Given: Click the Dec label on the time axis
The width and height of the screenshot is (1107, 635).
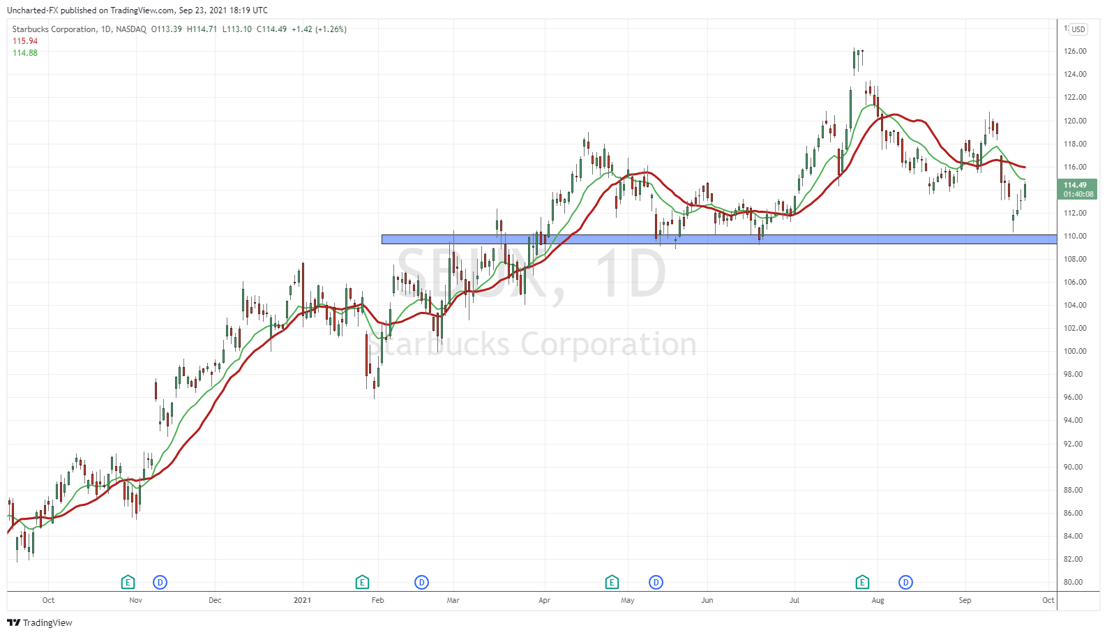Looking at the screenshot, I should click(215, 600).
